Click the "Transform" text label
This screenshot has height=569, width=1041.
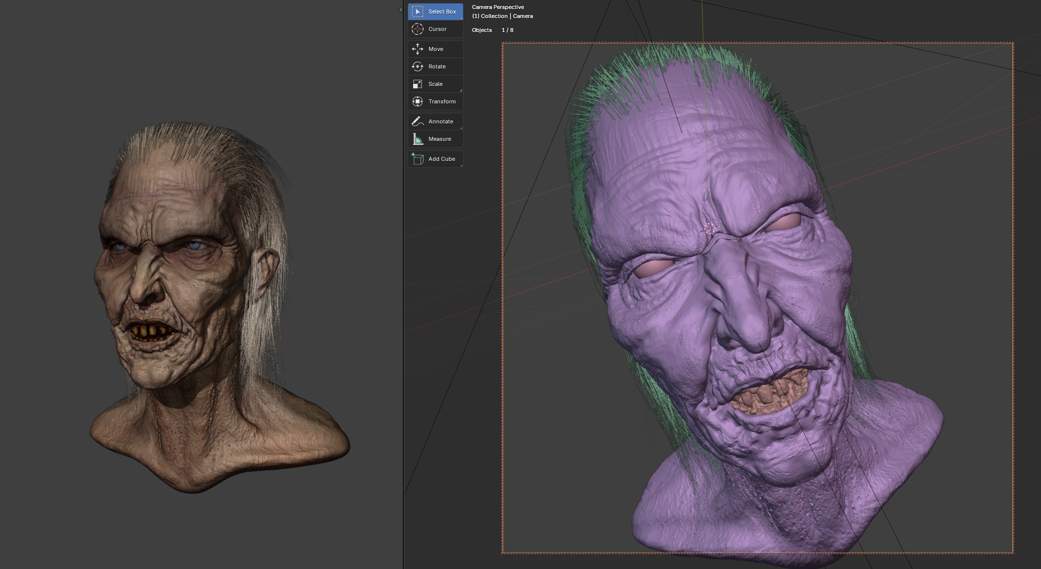coord(442,101)
